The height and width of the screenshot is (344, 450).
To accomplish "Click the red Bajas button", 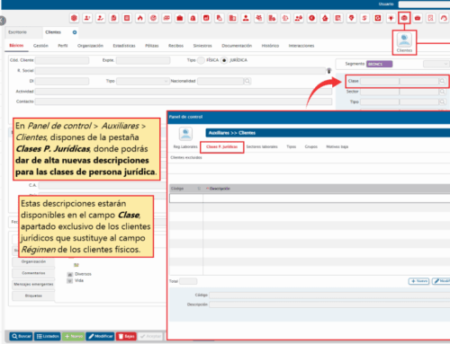I will coord(126,337).
